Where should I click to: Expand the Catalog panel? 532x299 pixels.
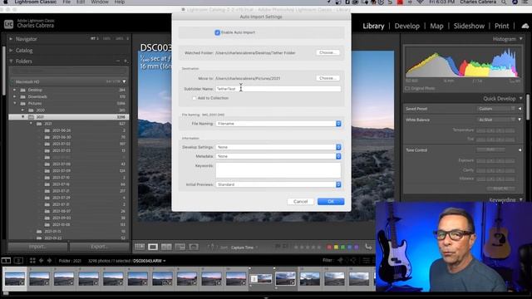pos(11,50)
